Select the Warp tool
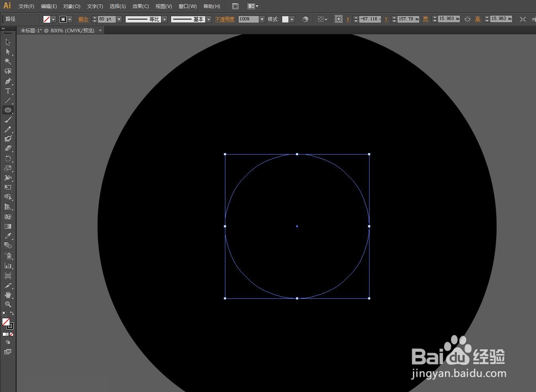 pos(8,178)
